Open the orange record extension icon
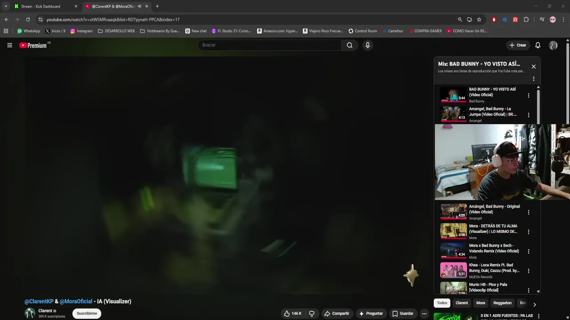Image resolution: width=570 pixels, height=320 pixels. [x=515, y=20]
